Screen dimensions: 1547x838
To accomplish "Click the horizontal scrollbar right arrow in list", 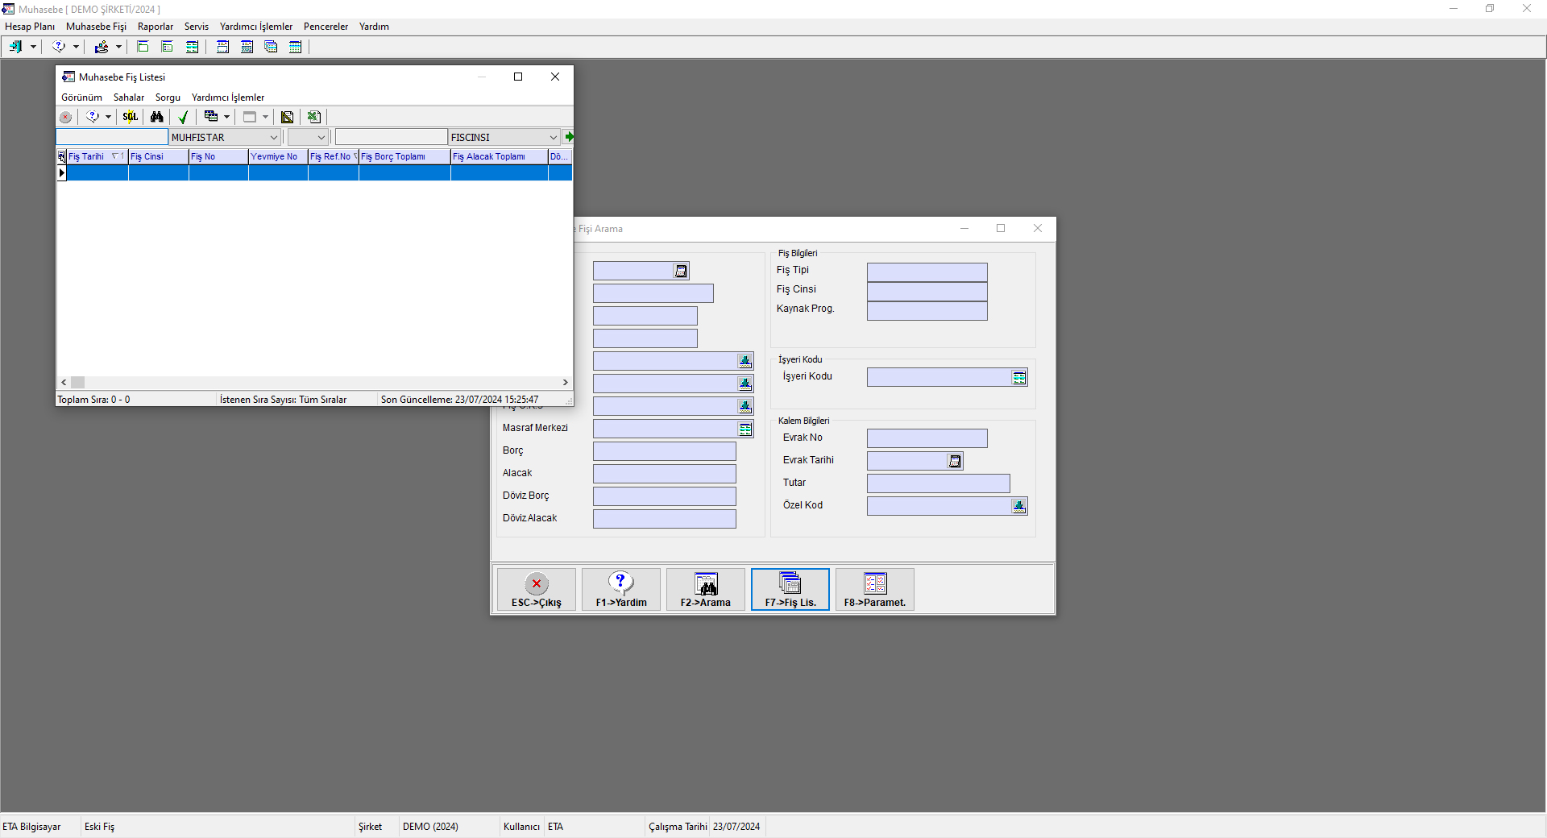I will pyautogui.click(x=566, y=383).
